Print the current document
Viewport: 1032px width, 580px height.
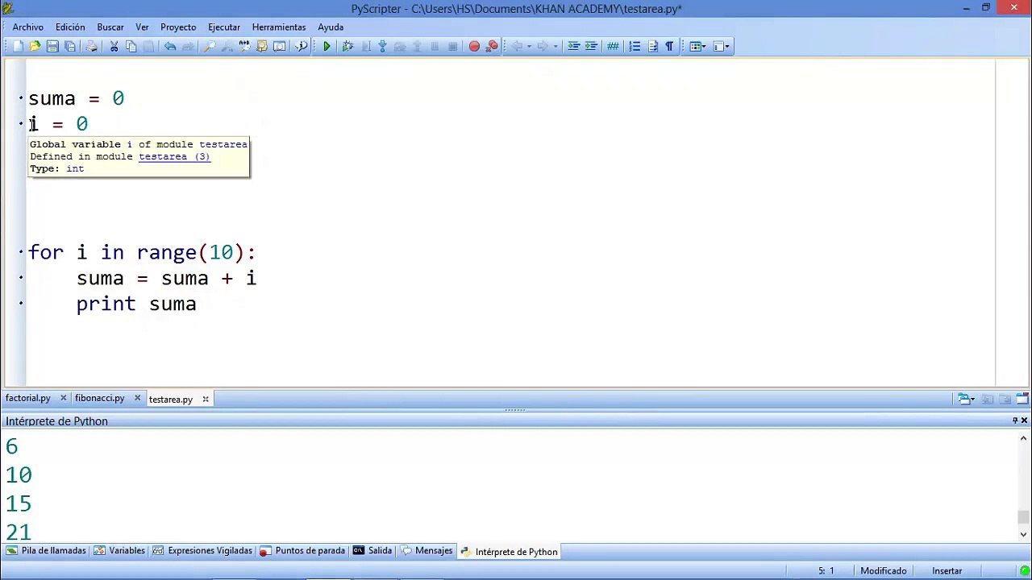pyautogui.click(x=91, y=46)
